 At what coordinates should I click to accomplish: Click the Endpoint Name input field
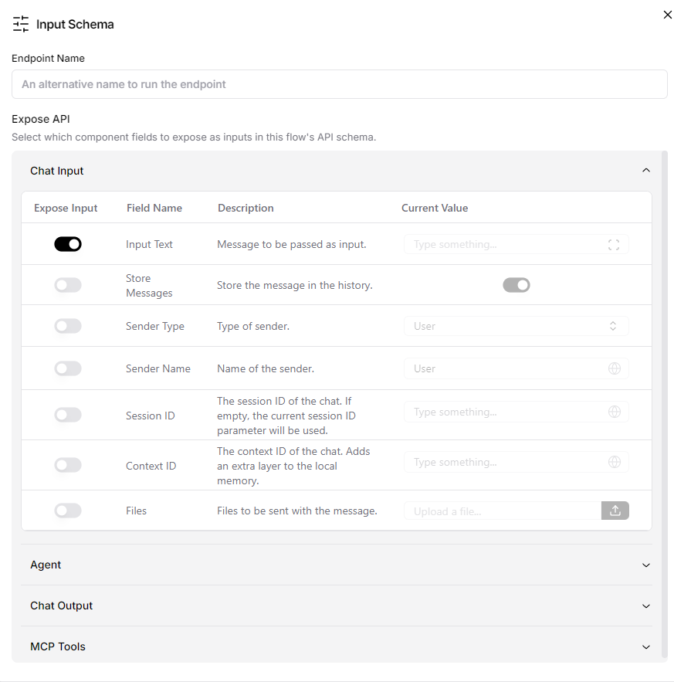pos(340,84)
